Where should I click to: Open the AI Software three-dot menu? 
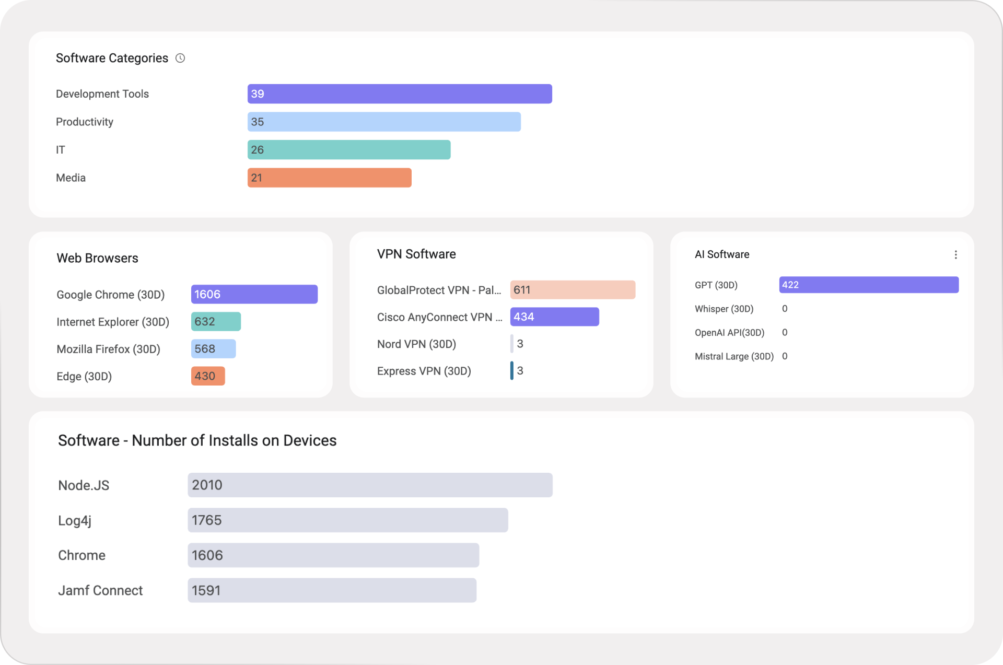[x=955, y=254]
